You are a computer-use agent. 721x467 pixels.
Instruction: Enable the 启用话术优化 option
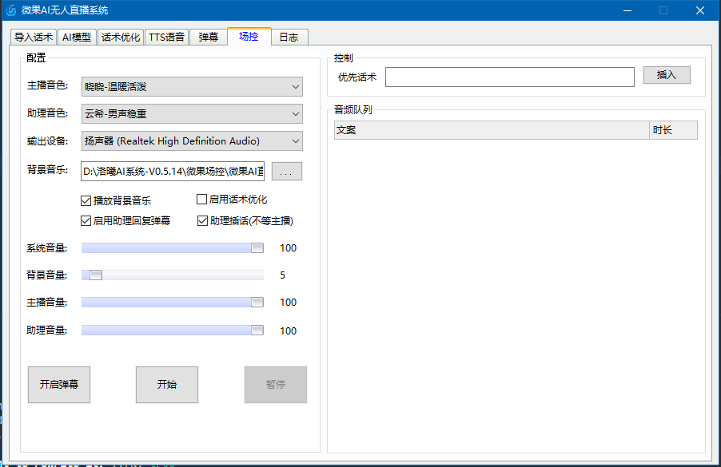coord(202,199)
